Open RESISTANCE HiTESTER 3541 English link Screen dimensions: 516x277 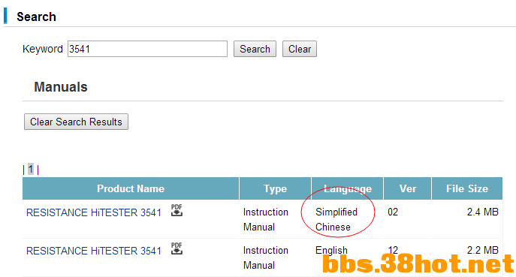[x=94, y=251]
